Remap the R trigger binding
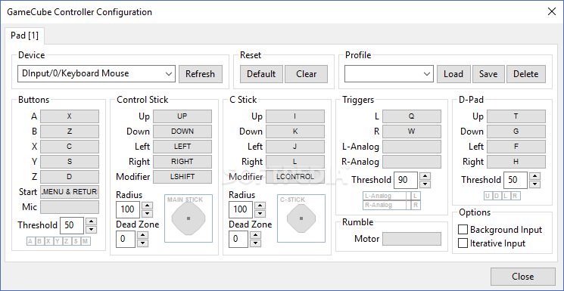This screenshot has height=291, width=564. [412, 132]
